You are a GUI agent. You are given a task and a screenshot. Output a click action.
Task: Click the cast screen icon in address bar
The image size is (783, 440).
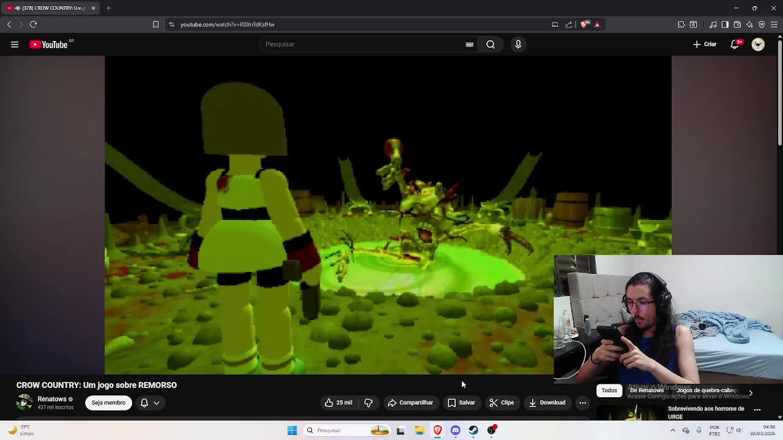555,24
